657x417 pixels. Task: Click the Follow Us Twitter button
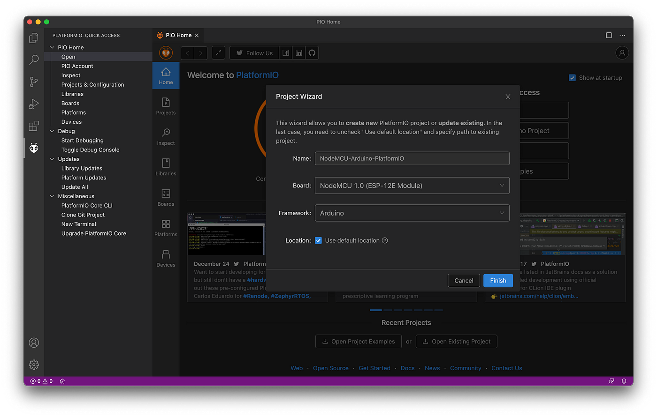(x=254, y=53)
